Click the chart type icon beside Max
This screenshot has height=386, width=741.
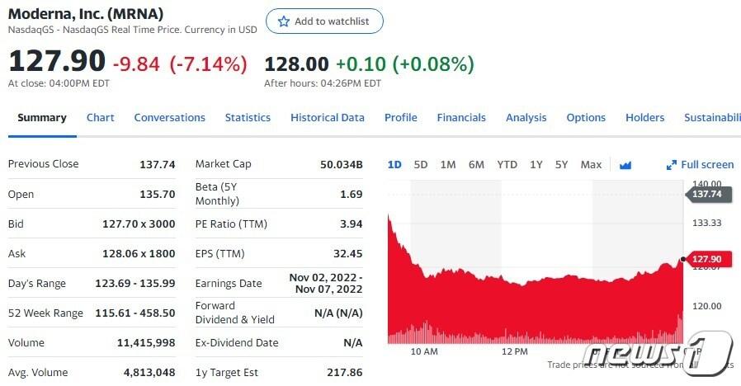pos(625,165)
